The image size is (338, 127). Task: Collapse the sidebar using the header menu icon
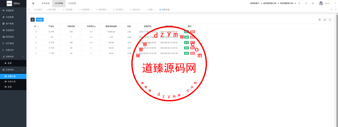coord(33,3)
